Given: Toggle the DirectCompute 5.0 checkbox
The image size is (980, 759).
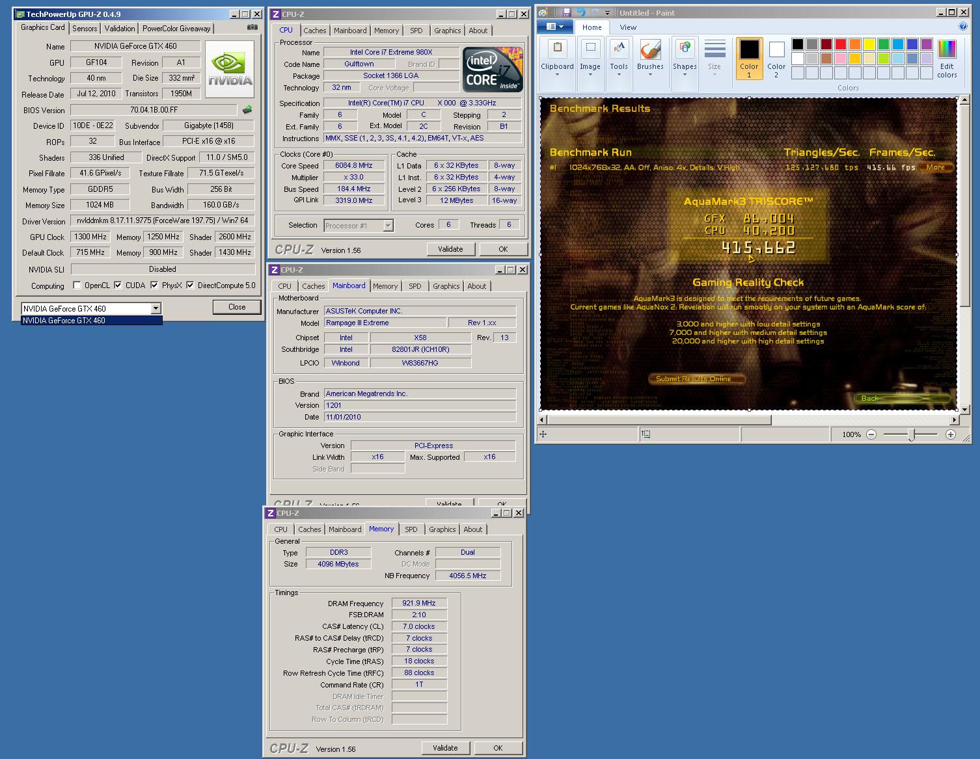Looking at the screenshot, I should pos(190,285).
